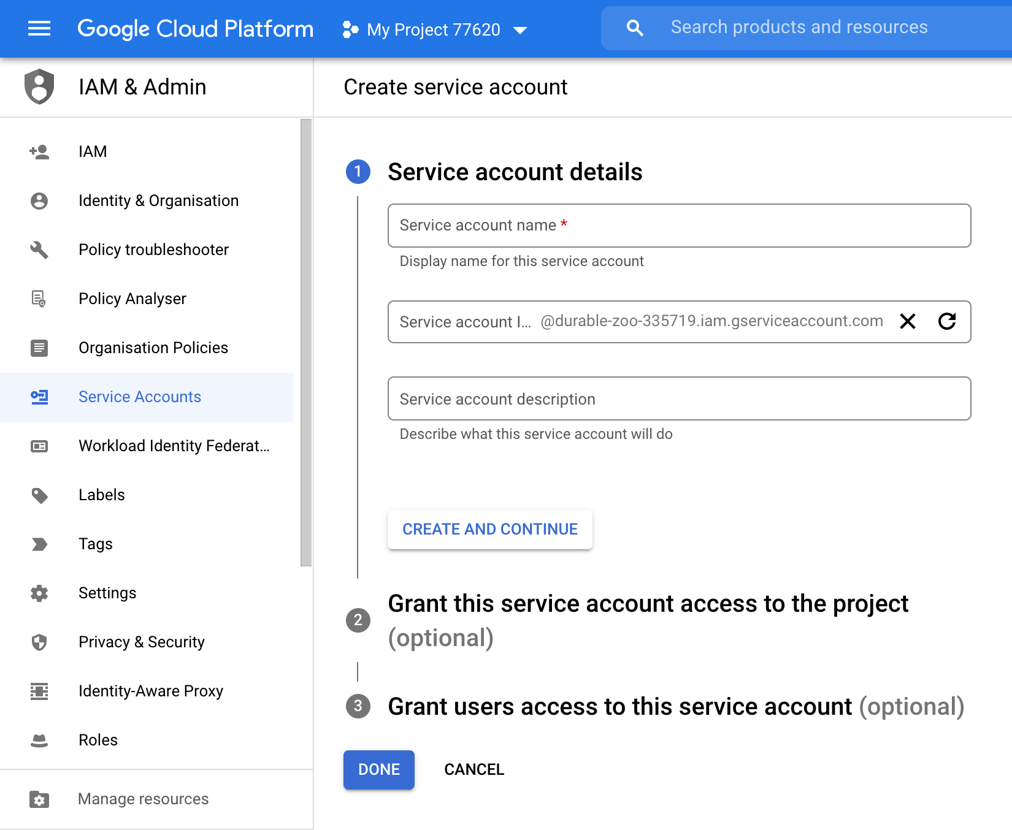
Task: Regenerate service account ID with refresh icon
Action: (x=947, y=321)
